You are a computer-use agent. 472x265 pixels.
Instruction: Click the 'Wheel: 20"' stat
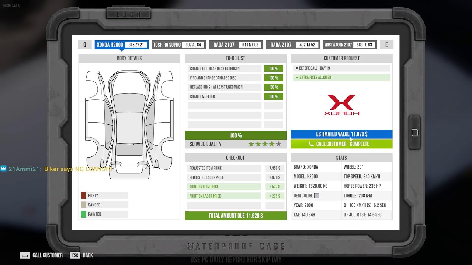click(353, 167)
